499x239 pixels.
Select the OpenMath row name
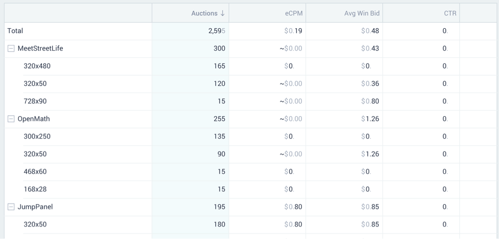34,119
